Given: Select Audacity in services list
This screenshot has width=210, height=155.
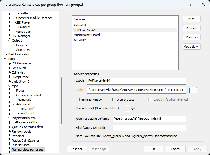Looking at the screenshot, I should [x=125, y=40].
